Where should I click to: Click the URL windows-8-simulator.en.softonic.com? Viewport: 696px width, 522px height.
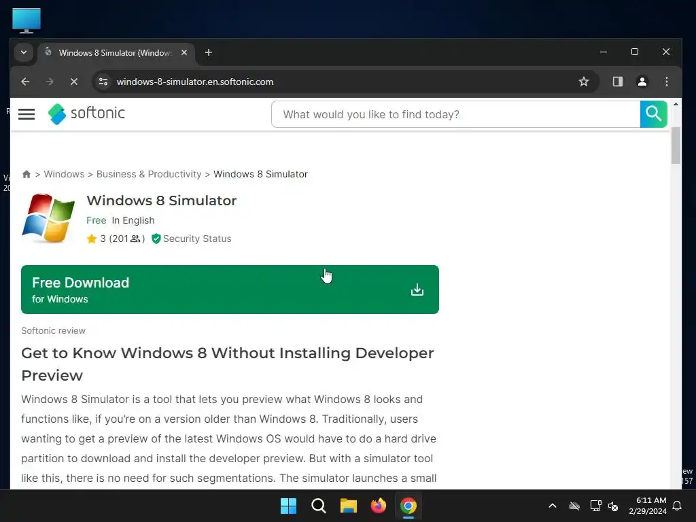pos(195,82)
